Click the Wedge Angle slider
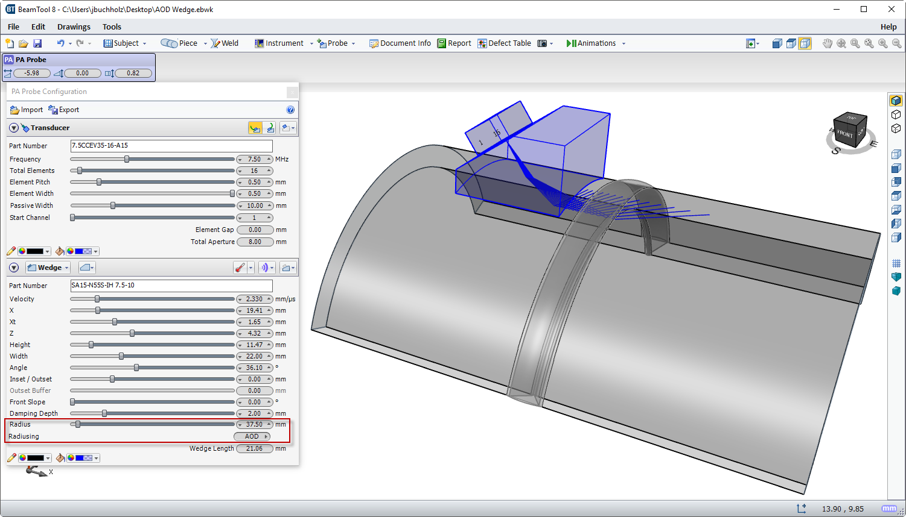Image resolution: width=906 pixels, height=517 pixels. click(x=152, y=368)
